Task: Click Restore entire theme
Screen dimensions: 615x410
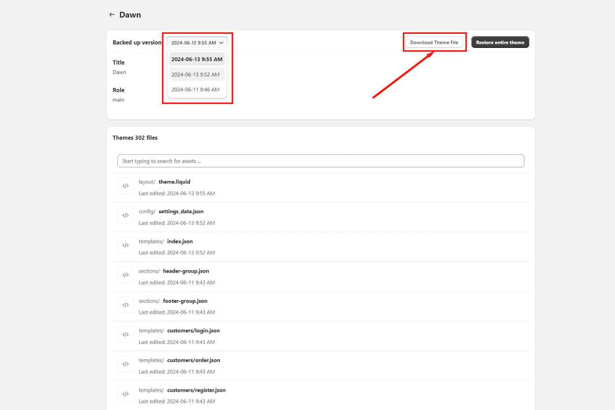Action: (500, 42)
